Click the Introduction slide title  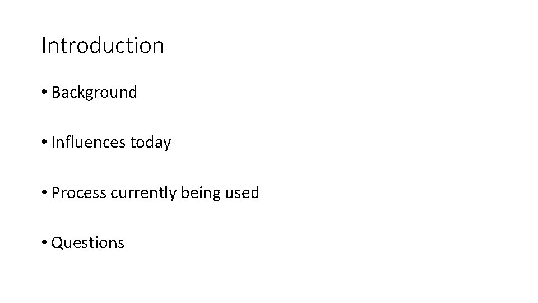[x=103, y=45]
